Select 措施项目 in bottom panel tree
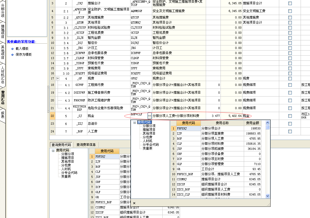Image resolution: width=310 pixels, height=218 pixels. coord(68,158)
